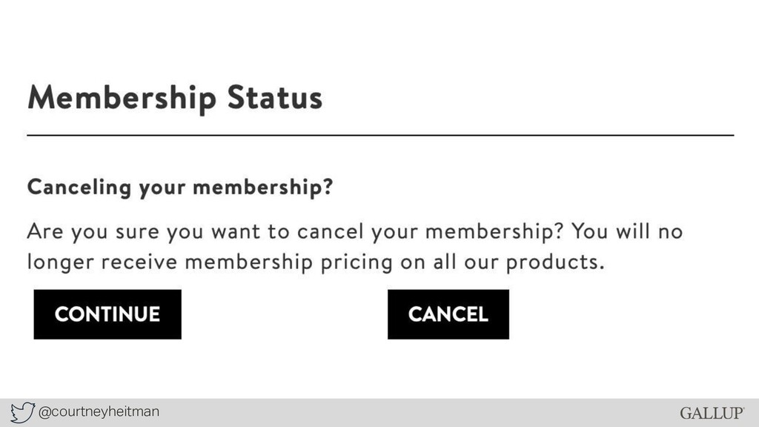Select the Membership Status heading
Viewport: 759px width, 427px height.
click(175, 99)
